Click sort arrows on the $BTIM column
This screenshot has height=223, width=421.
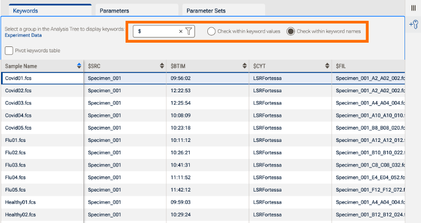click(x=245, y=66)
